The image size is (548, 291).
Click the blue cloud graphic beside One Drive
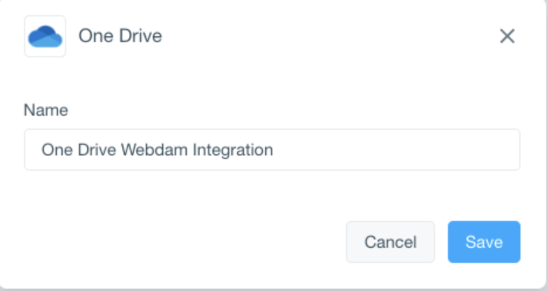45,36
